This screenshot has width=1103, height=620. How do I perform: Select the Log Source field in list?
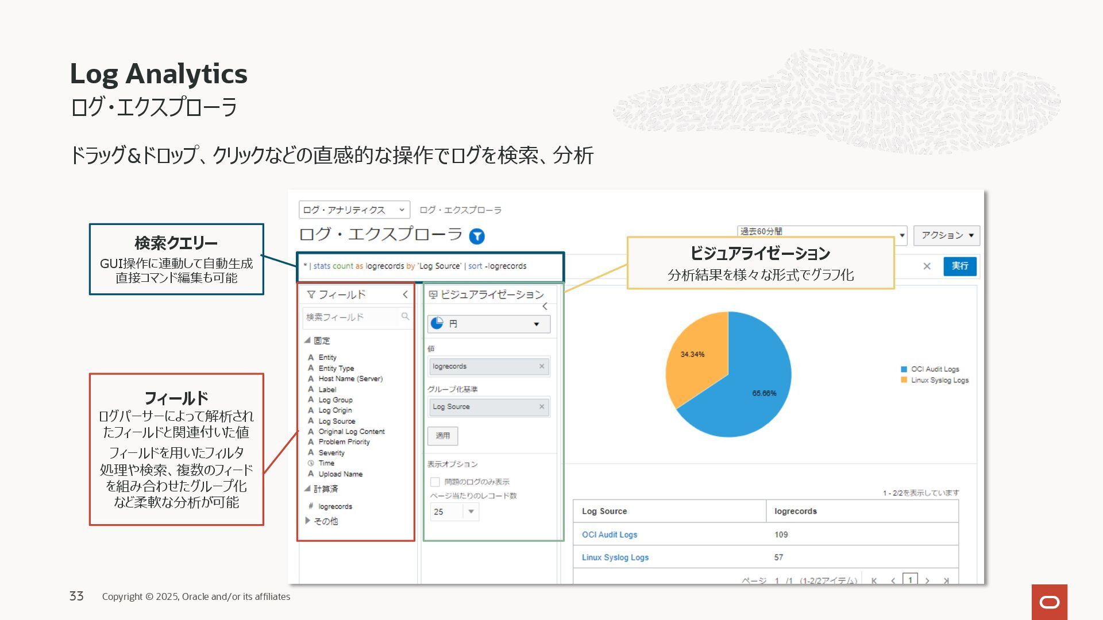[x=337, y=421]
